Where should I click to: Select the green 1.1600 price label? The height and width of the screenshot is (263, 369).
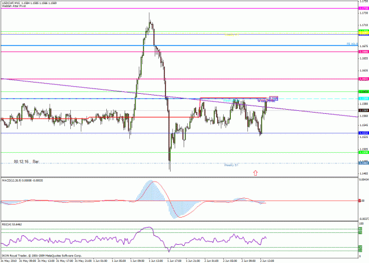tap(364, 91)
